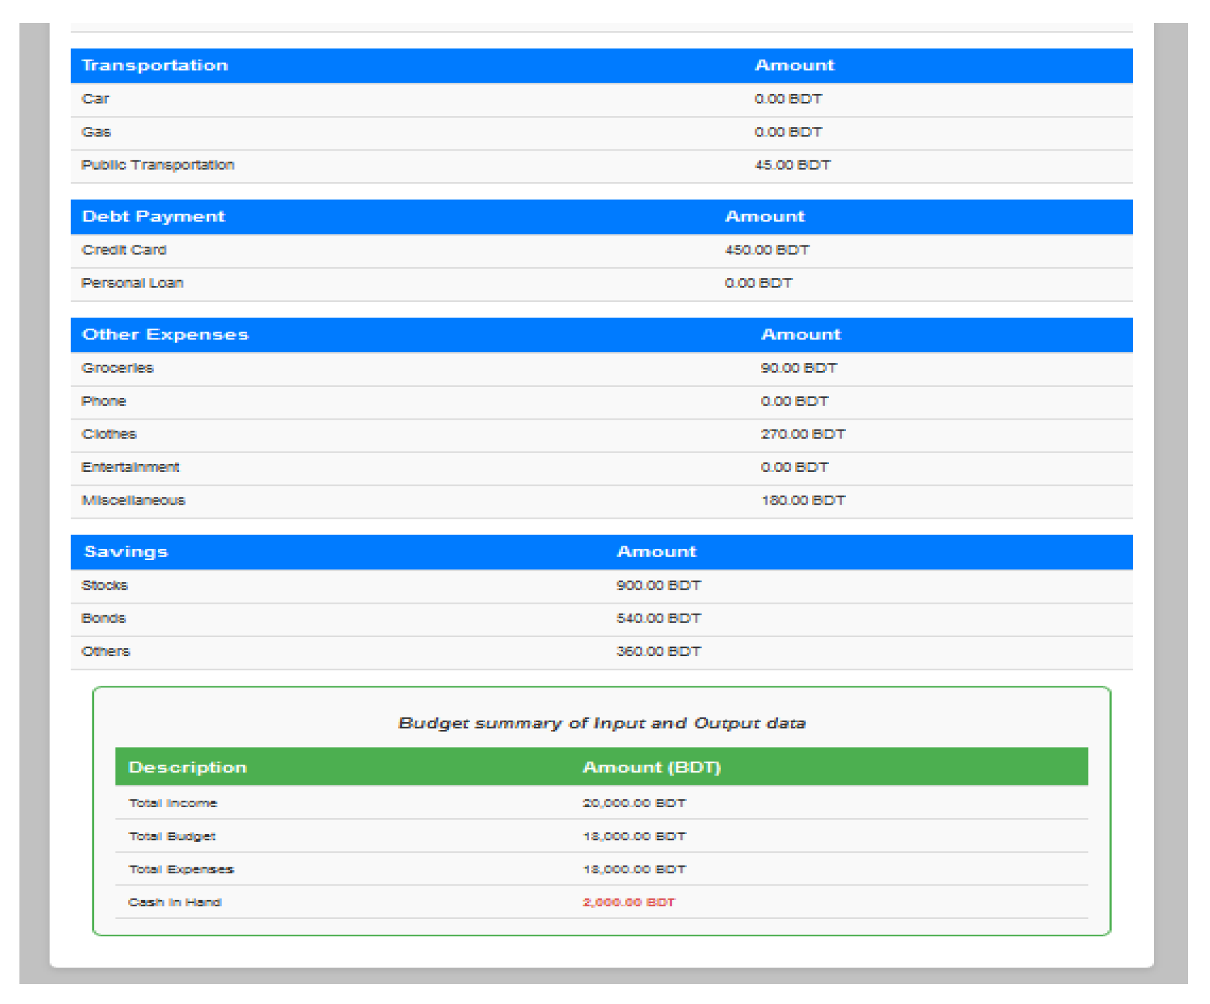Image resolution: width=1210 pixels, height=1004 pixels.
Task: Select Total Income value 20,000.00 BDT
Action: coord(634,803)
